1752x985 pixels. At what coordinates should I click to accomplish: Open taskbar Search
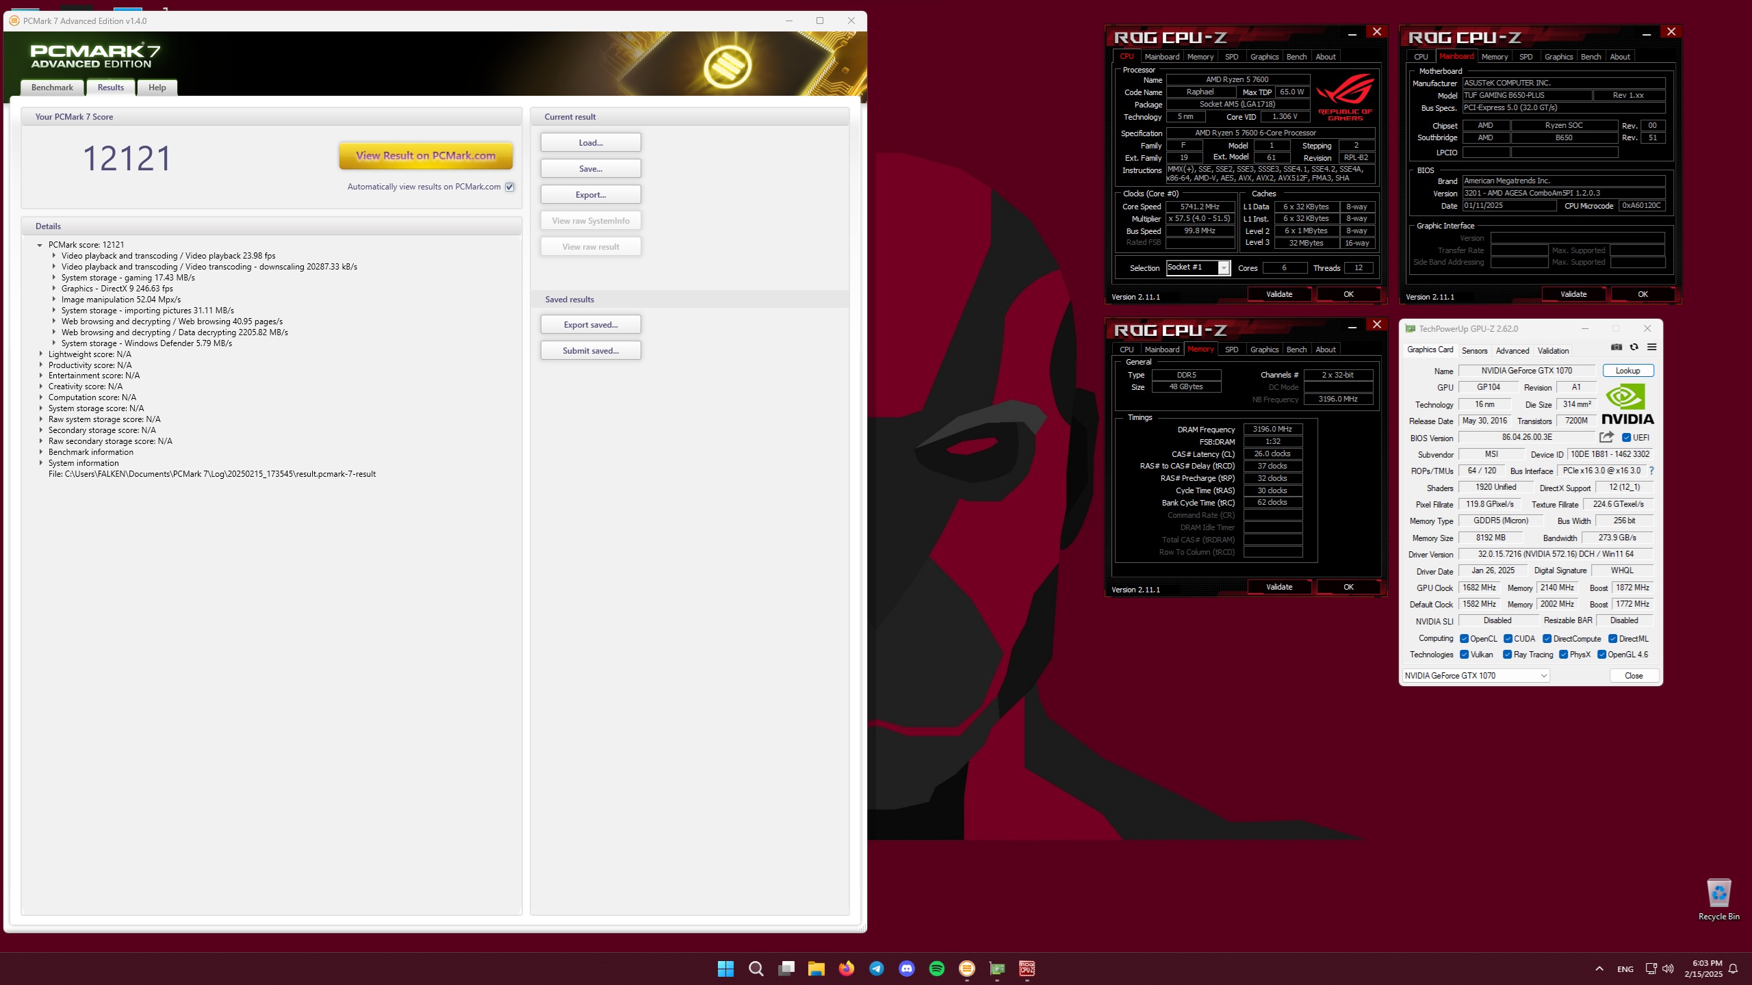tap(756, 969)
